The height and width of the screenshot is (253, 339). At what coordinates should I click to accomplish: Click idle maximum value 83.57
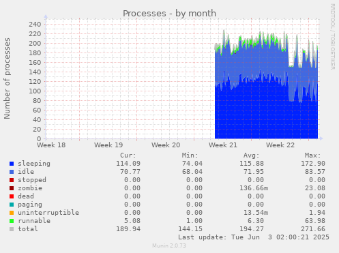pos(315,172)
